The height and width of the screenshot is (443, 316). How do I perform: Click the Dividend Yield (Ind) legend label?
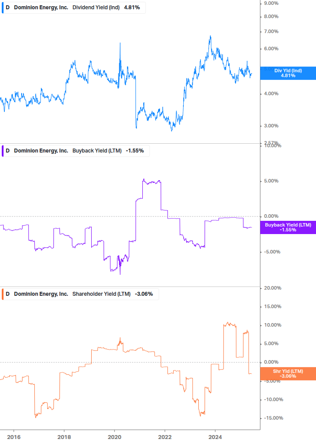tap(96, 7)
